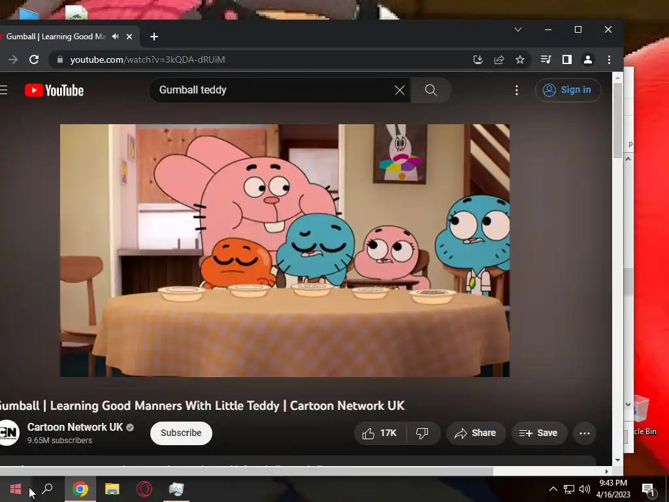Click scrollbar down arrow of page
The width and height of the screenshot is (669, 502).
point(618,460)
